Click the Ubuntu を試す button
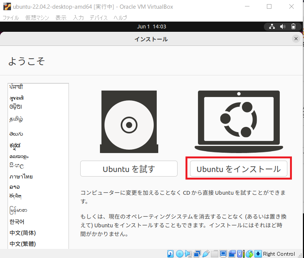 [x=129, y=169]
